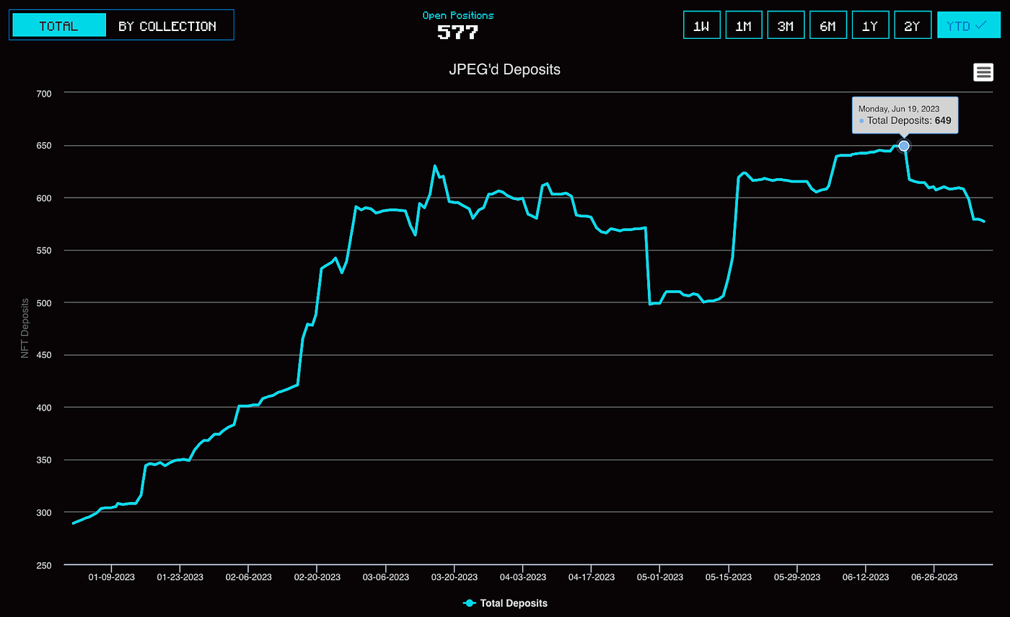Click the Open Positions heading label

pos(458,15)
